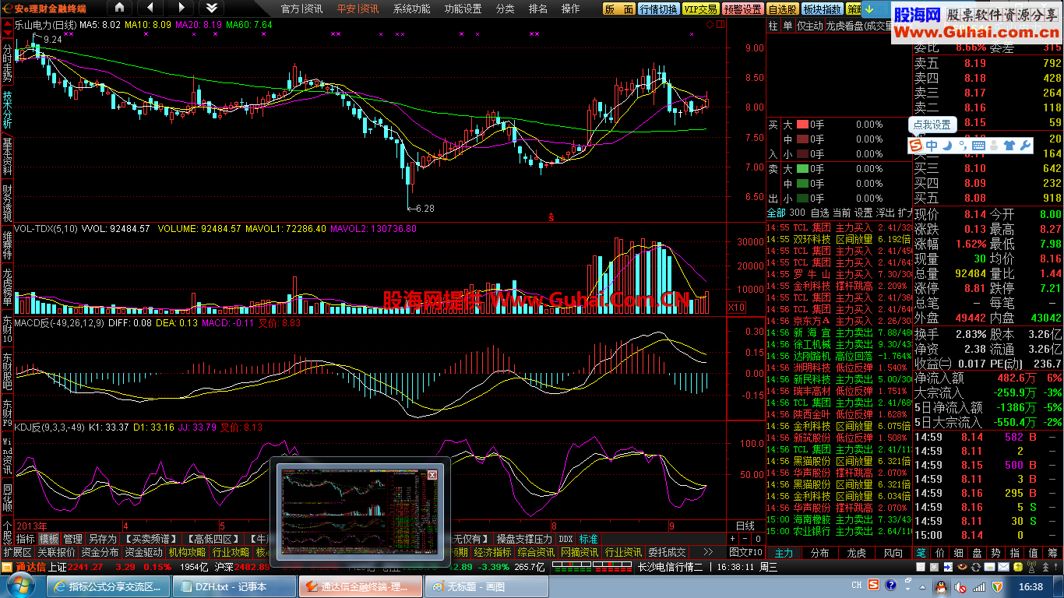This screenshot has width=1064, height=598.
Task: Open soft keyboard icon on IME bar
Action: [x=979, y=145]
